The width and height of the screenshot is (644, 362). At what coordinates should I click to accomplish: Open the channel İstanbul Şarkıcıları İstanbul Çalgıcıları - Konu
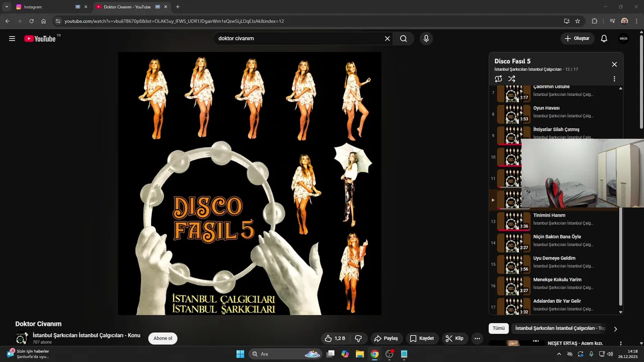(x=87, y=335)
